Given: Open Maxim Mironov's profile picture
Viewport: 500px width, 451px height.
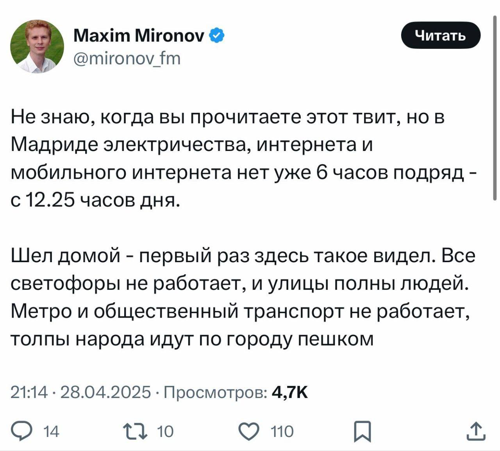Looking at the screenshot, I should [x=37, y=46].
